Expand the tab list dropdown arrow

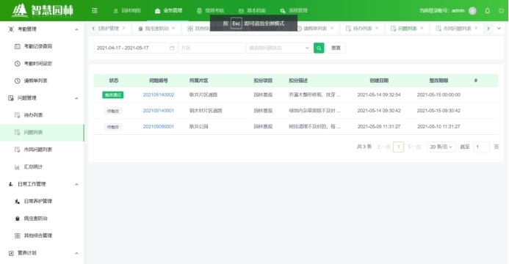499,29
